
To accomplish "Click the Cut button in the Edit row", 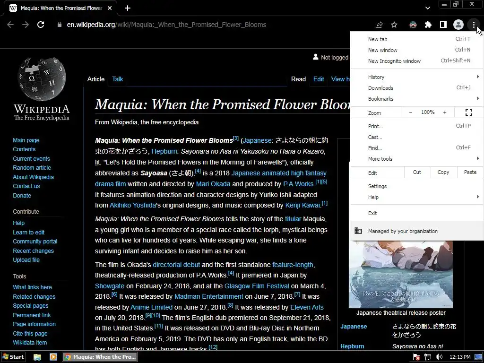I will point(417,172).
